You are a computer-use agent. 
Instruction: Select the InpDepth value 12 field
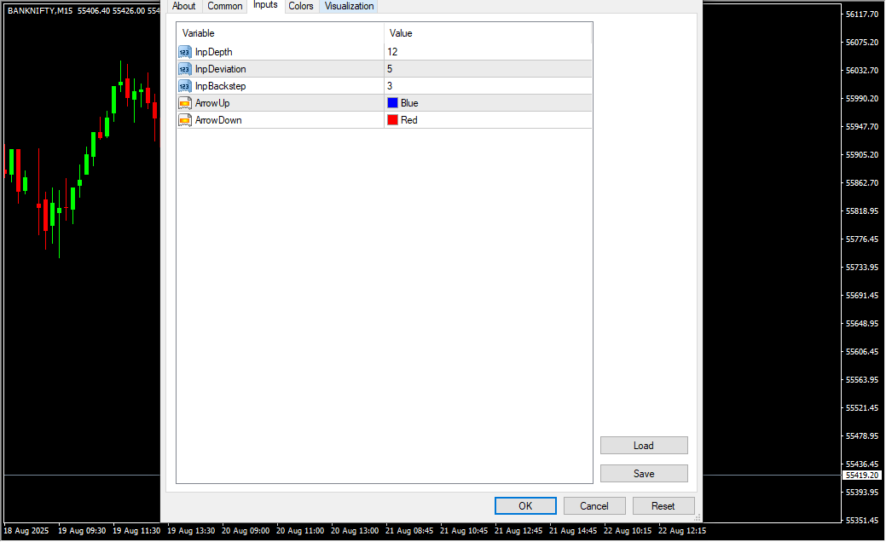[486, 52]
